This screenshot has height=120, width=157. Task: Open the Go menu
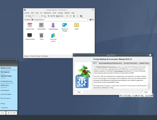pos(41,13)
